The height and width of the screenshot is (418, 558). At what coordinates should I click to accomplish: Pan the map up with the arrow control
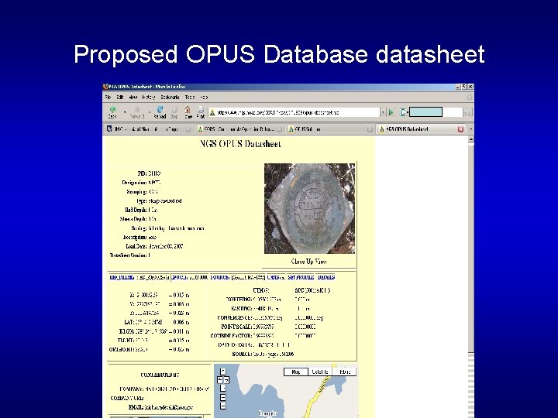coord(222,372)
